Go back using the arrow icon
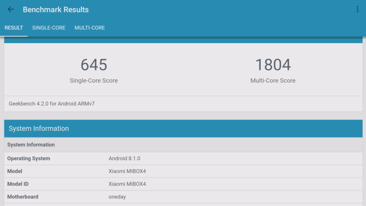The height and width of the screenshot is (206, 366). pyautogui.click(x=11, y=9)
